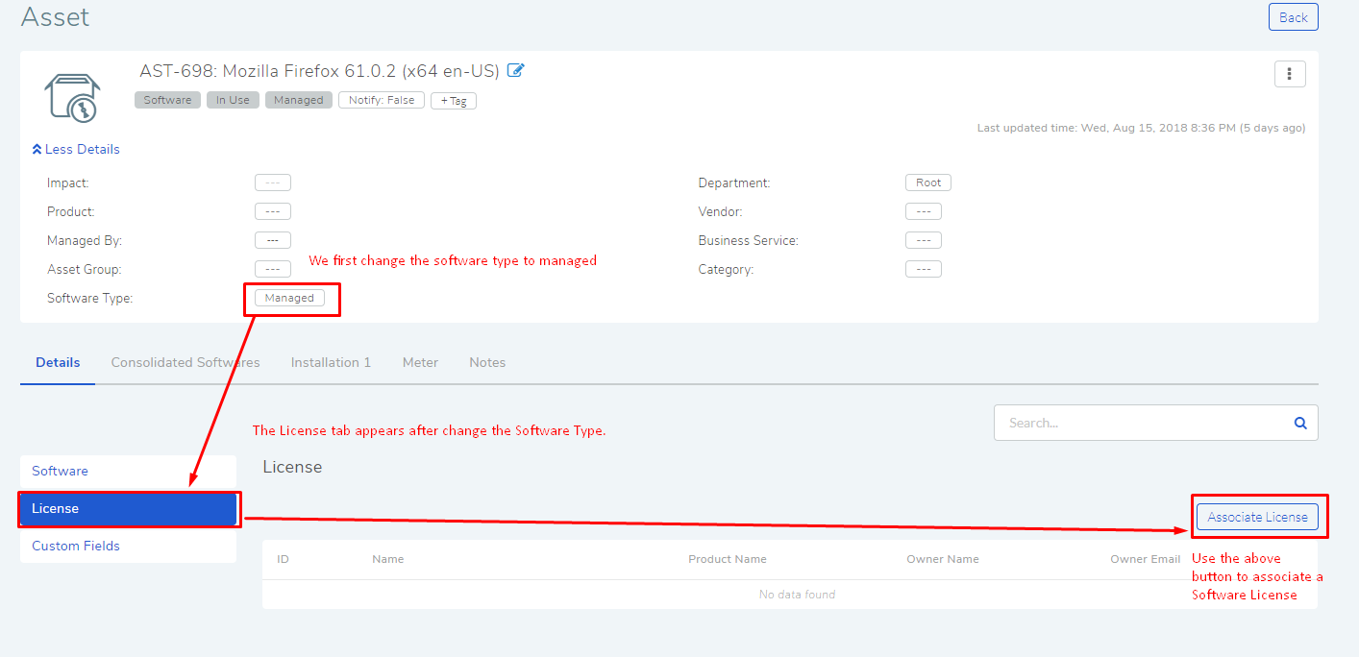This screenshot has height=657, width=1359.
Task: Open the Notes tab
Action: click(487, 362)
